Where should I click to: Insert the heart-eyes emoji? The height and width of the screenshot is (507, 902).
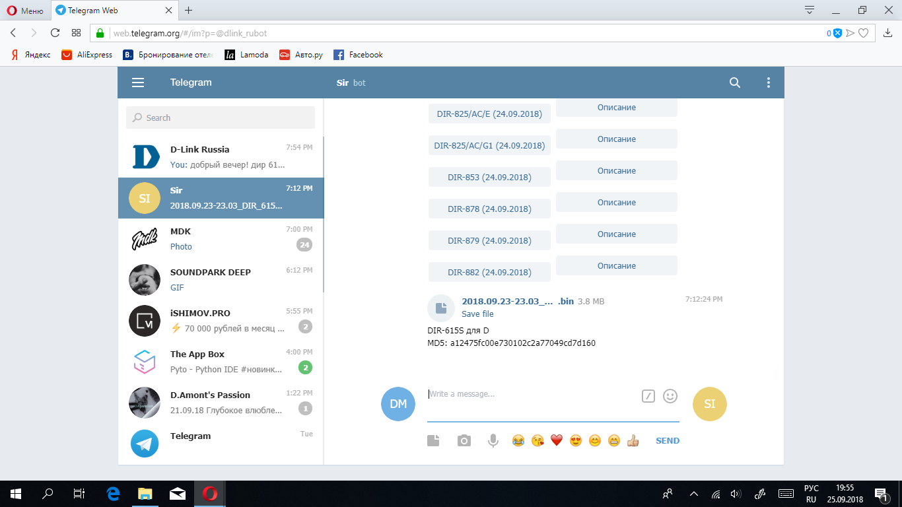tap(576, 440)
